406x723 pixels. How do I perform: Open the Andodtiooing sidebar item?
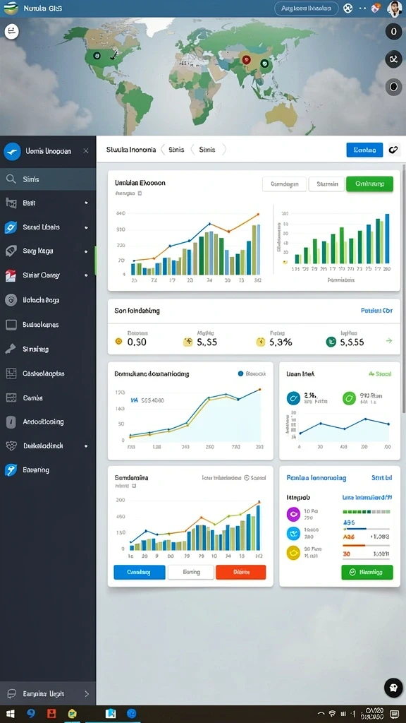pyautogui.click(x=48, y=422)
